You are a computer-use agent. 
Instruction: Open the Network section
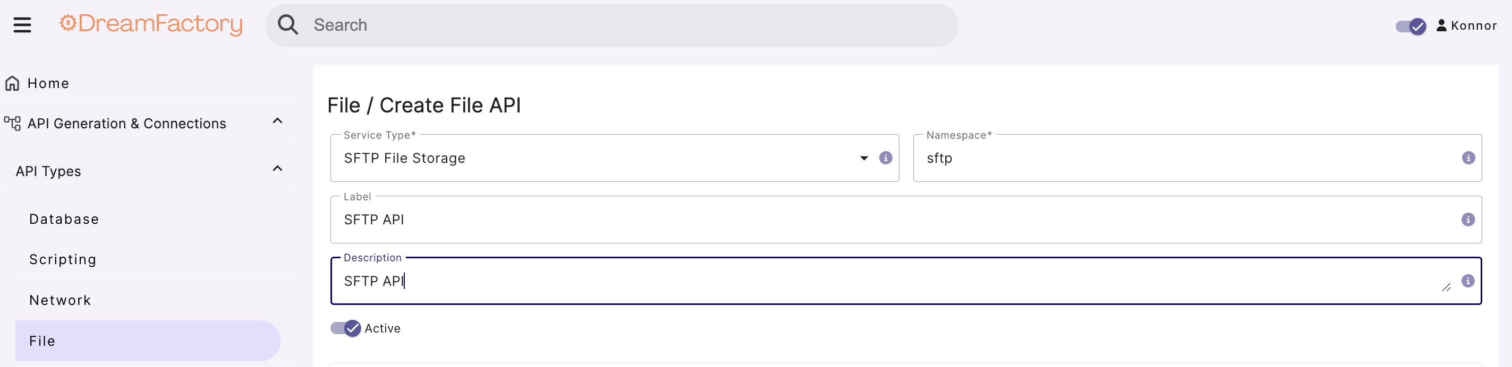[61, 300]
